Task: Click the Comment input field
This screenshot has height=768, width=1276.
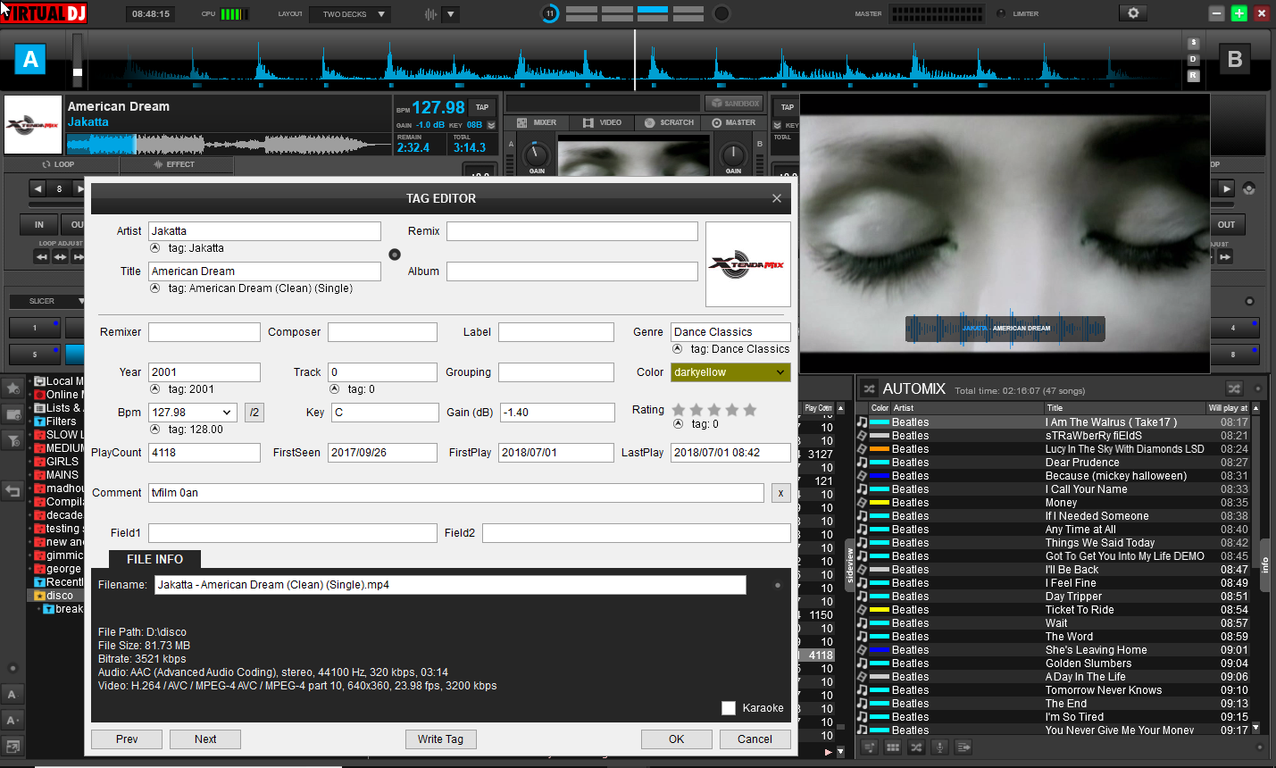Action: [x=455, y=493]
